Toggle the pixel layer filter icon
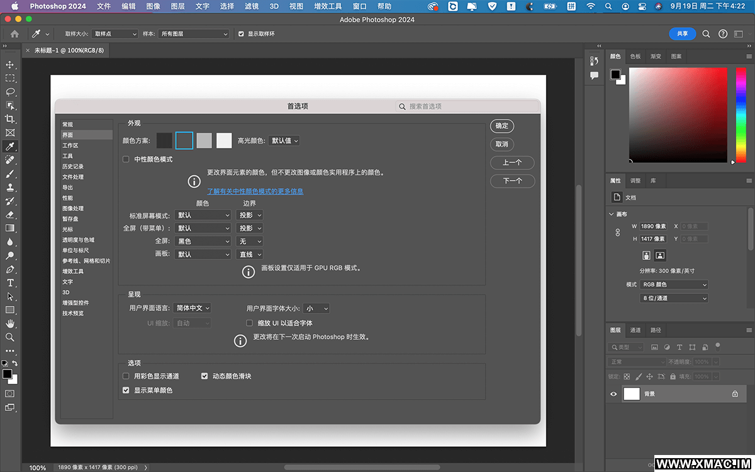Viewport: 755px width, 472px height. coord(655,347)
